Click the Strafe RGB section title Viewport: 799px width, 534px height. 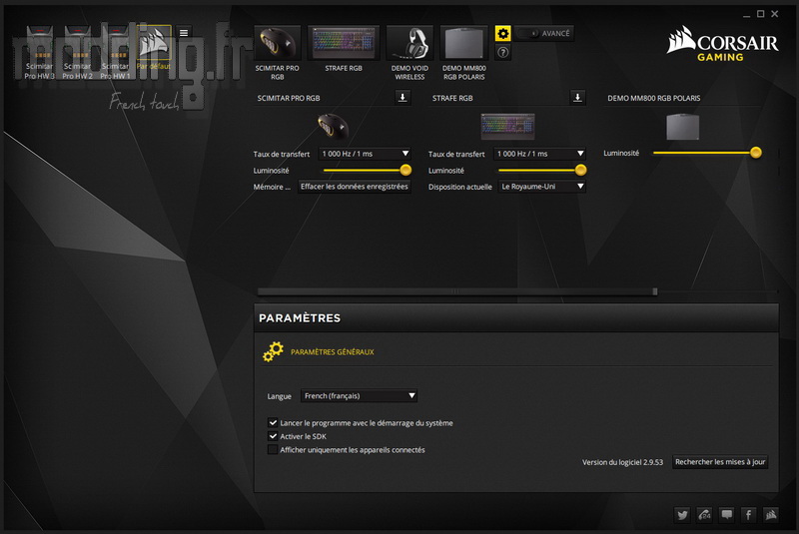452,98
